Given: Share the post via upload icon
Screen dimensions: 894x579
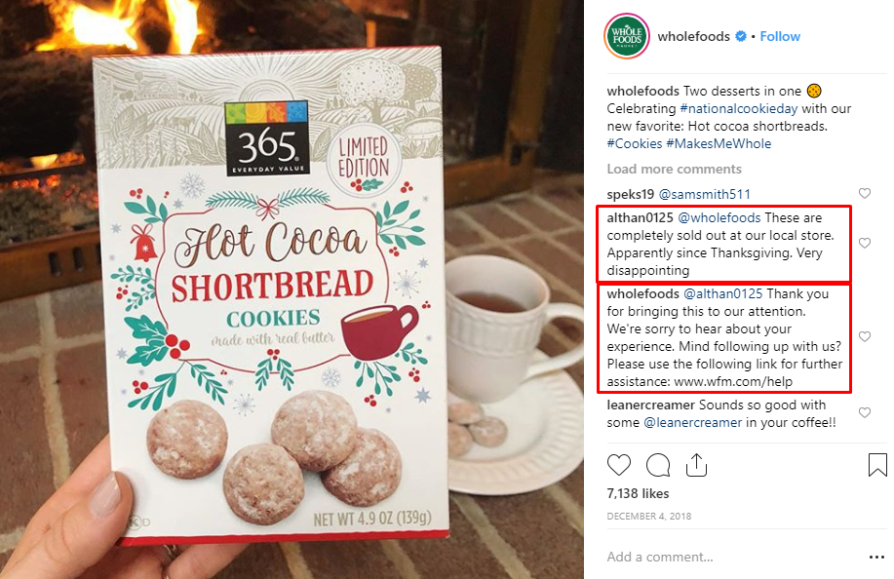Looking at the screenshot, I should 696,465.
